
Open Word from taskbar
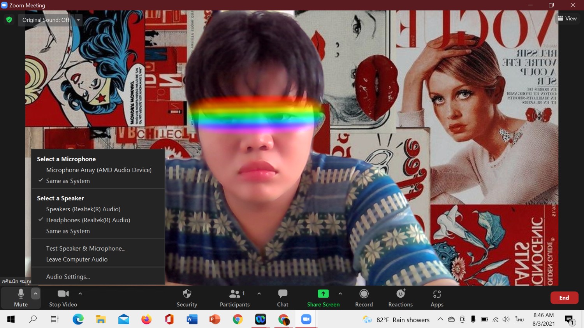[192, 319]
